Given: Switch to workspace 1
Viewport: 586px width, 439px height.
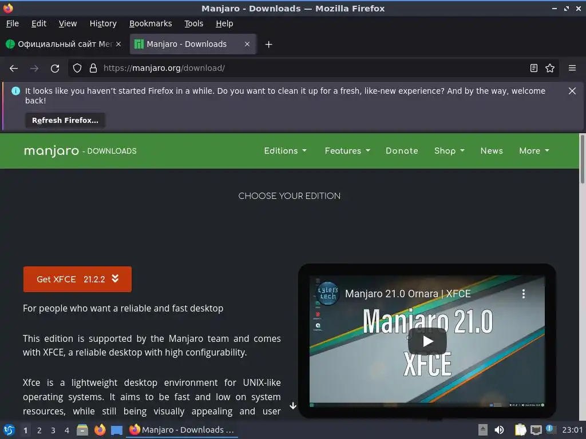Looking at the screenshot, I should (x=25, y=430).
